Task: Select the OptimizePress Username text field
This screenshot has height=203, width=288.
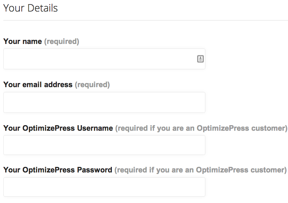Action: tap(104, 145)
